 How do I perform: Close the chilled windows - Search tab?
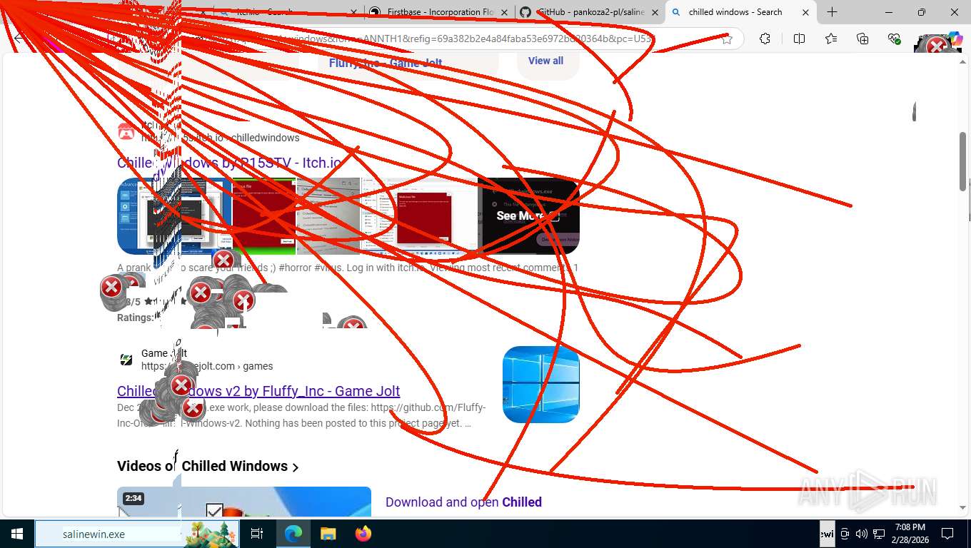click(805, 12)
